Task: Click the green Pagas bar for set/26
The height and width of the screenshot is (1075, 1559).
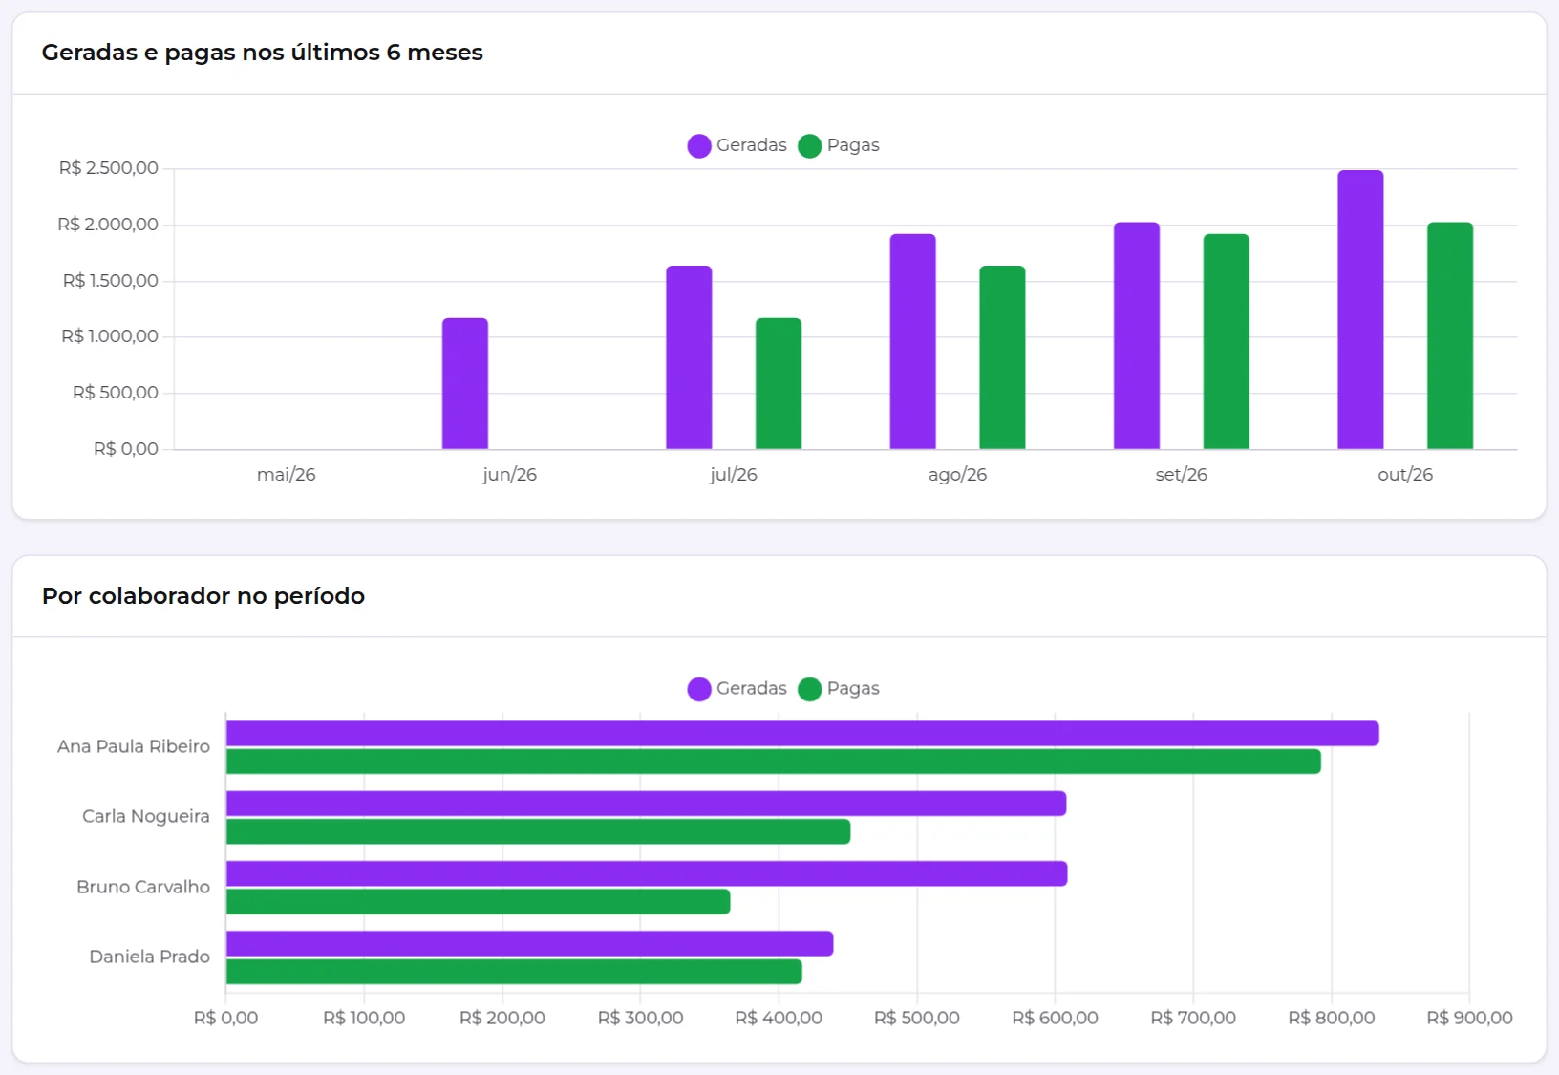Action: point(1227,341)
